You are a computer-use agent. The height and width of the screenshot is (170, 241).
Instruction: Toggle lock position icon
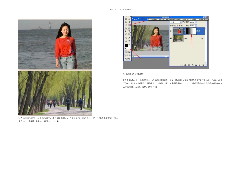[180, 26]
